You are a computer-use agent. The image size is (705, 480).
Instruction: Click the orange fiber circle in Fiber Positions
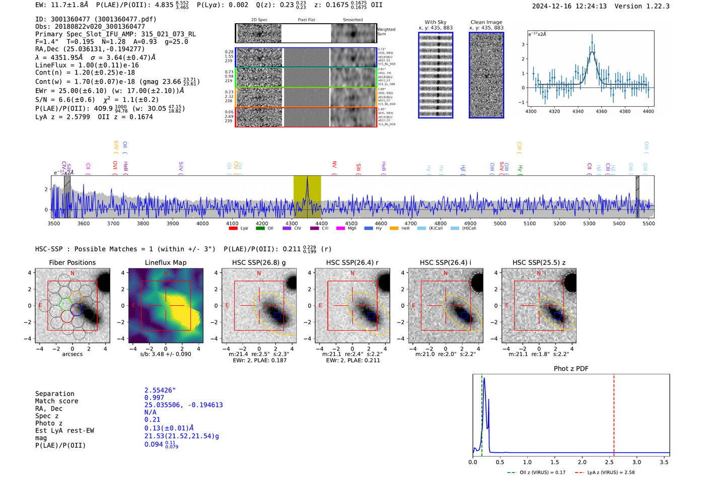pyautogui.click(x=76, y=297)
